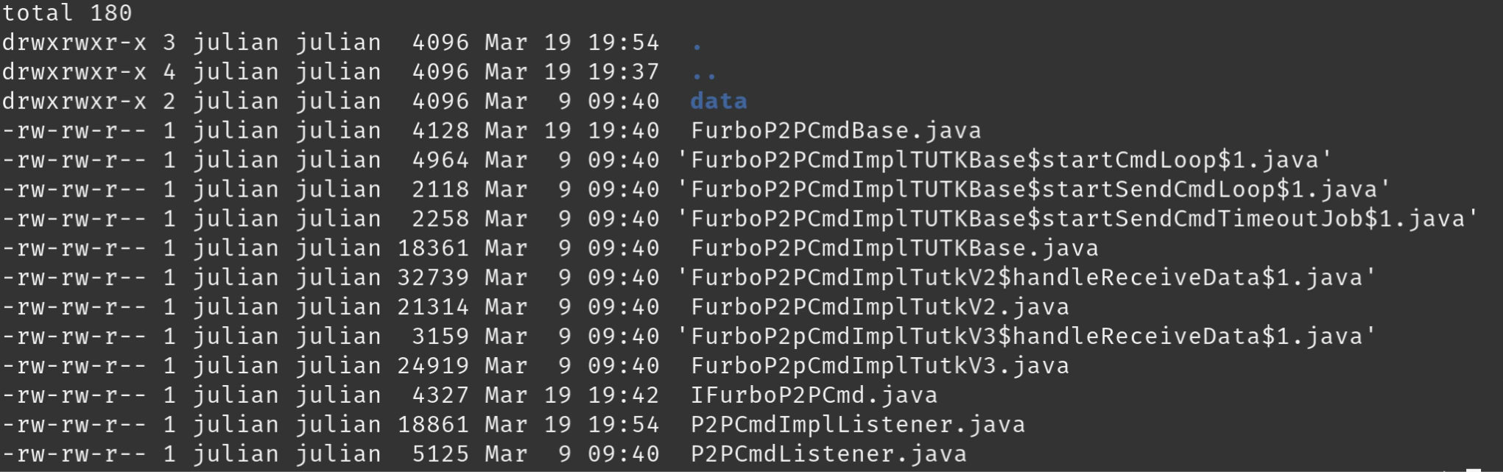
Task: Click the '..' parent directory entry
Action: 704,76
